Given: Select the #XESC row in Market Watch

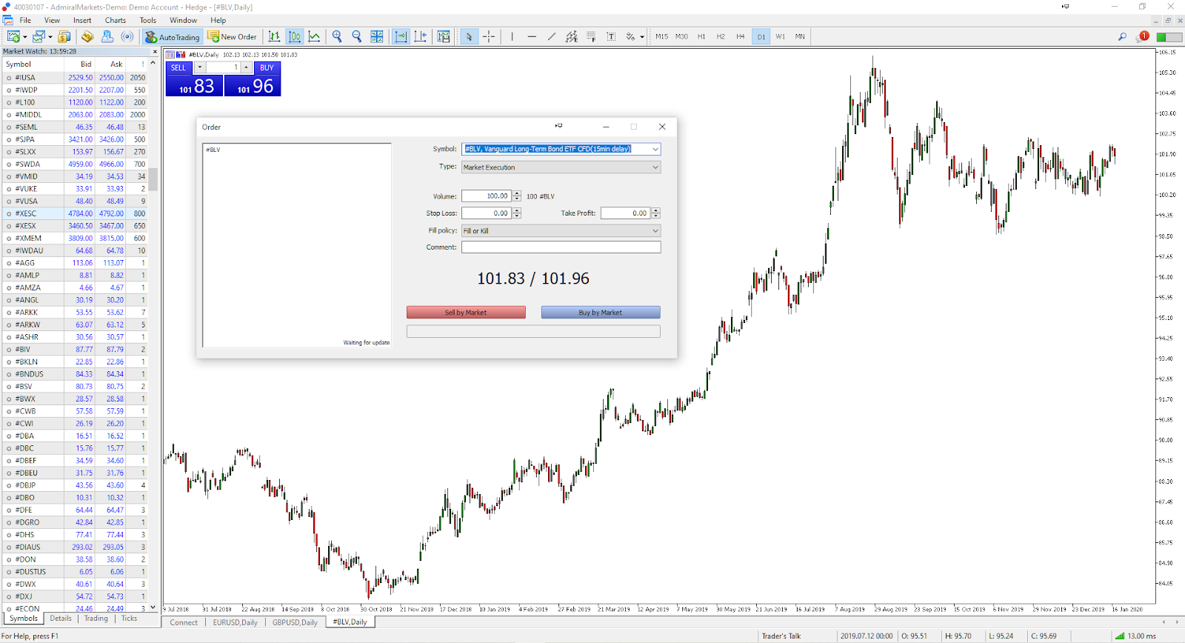Looking at the screenshot, I should click(x=74, y=213).
